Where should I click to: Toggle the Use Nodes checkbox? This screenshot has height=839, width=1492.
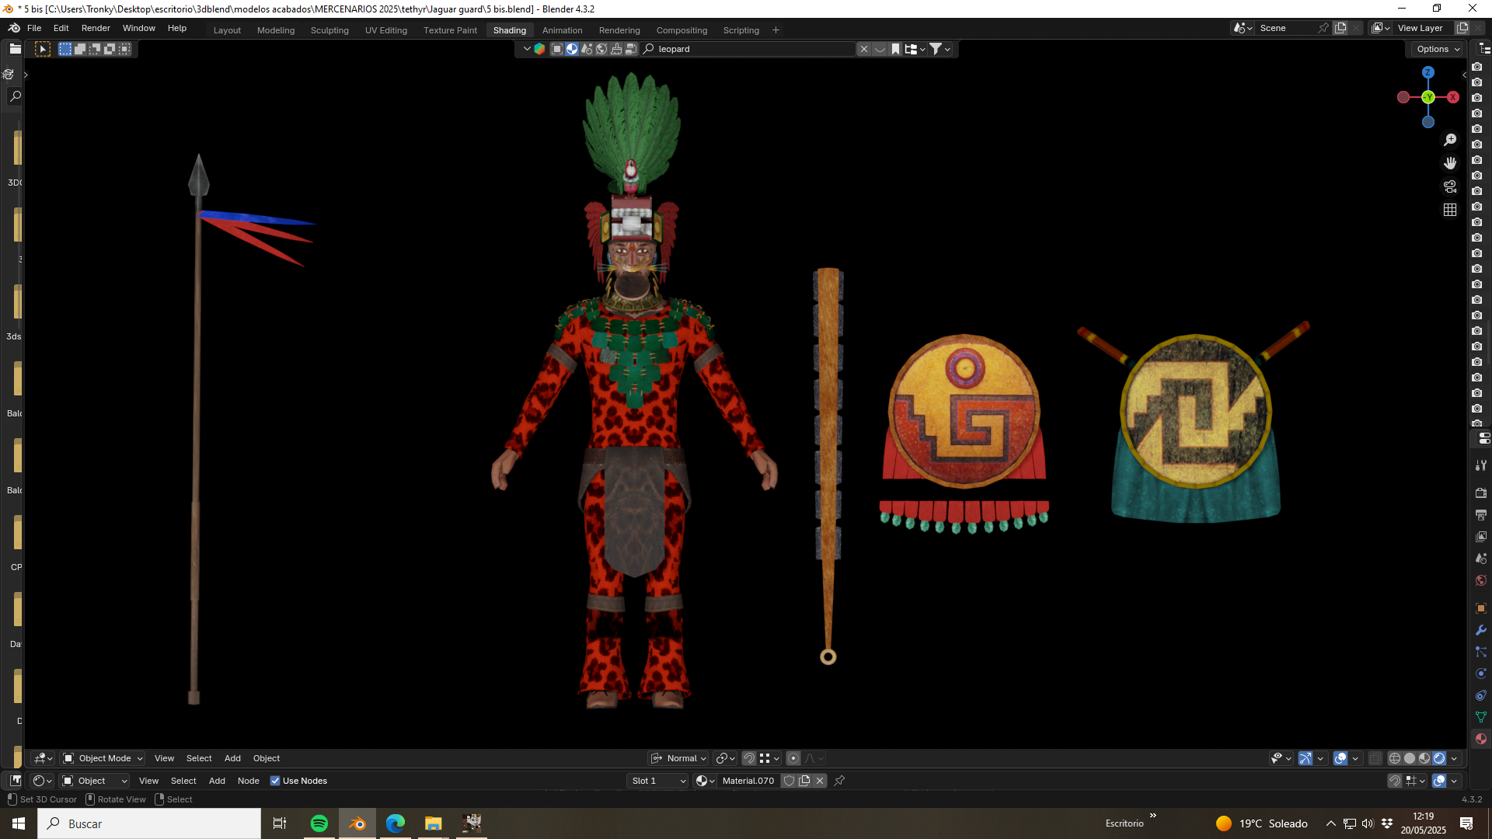[275, 781]
